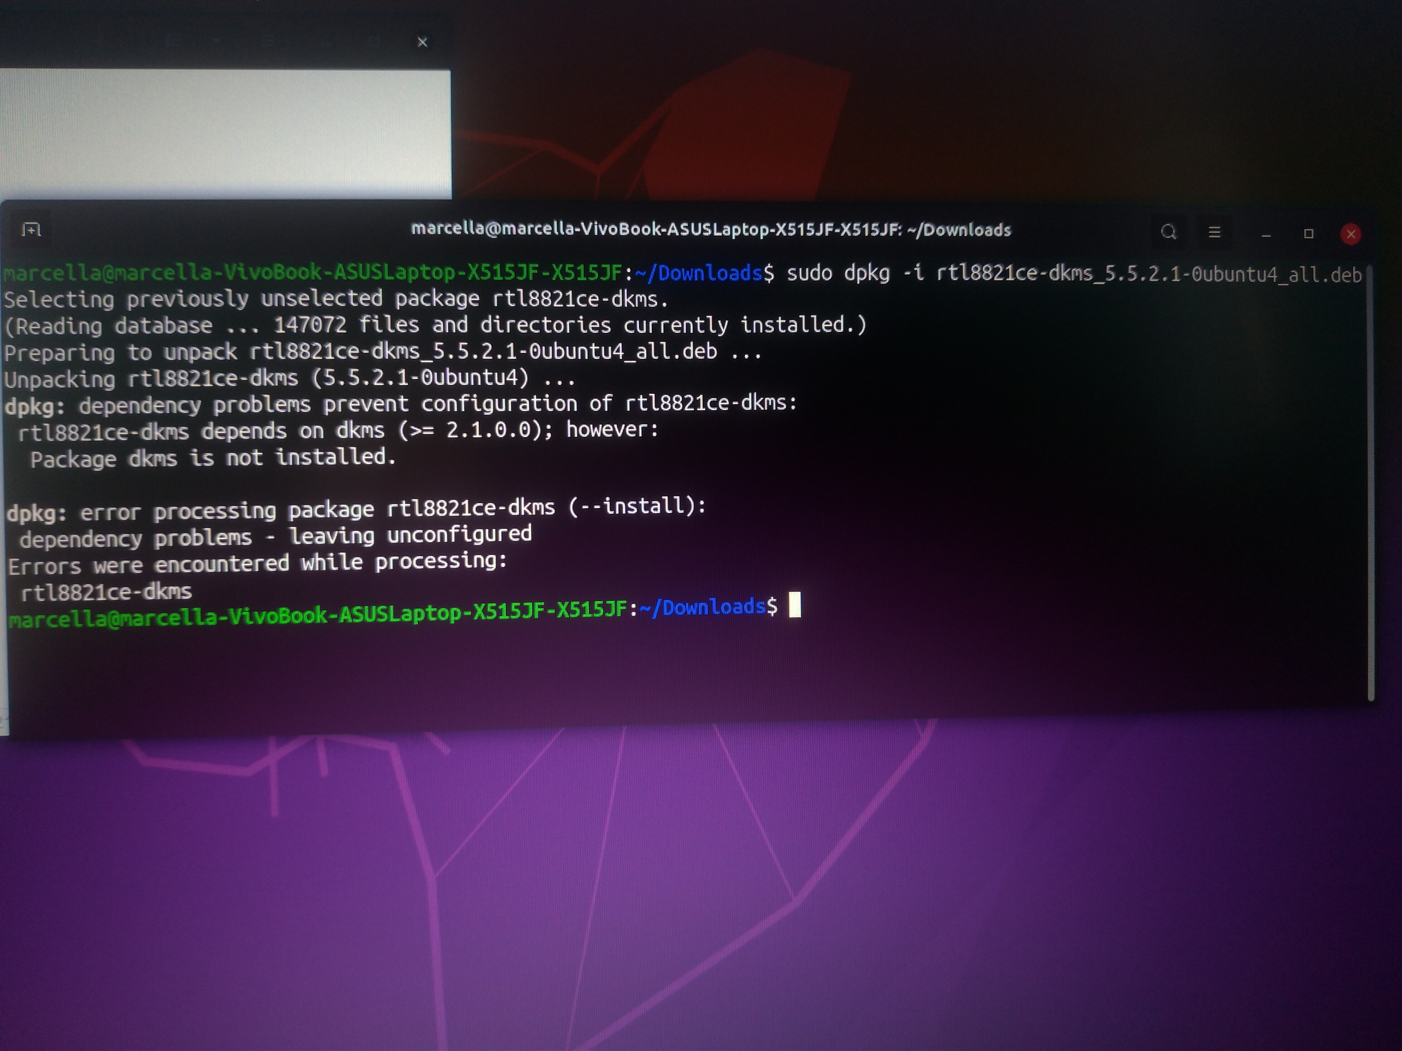Close the background window with the X
The width and height of the screenshot is (1402, 1051).
(422, 43)
